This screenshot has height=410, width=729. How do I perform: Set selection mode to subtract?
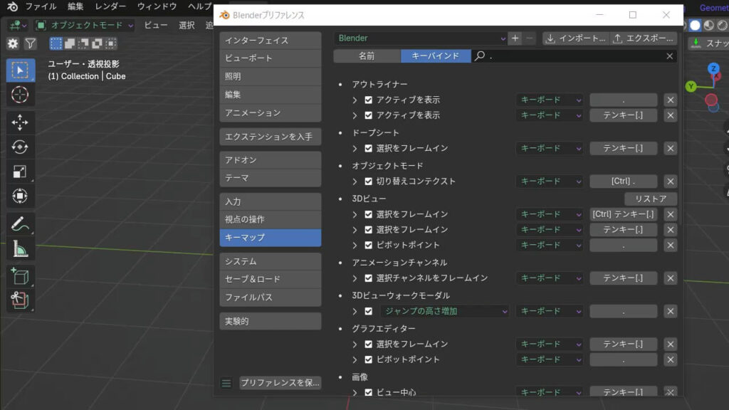pyautogui.click(x=83, y=43)
